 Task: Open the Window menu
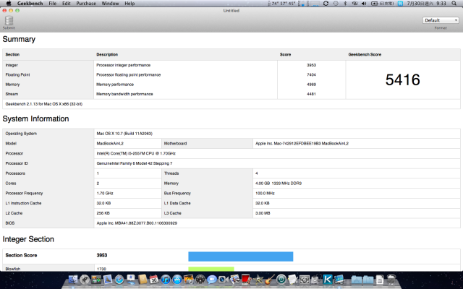(110, 4)
